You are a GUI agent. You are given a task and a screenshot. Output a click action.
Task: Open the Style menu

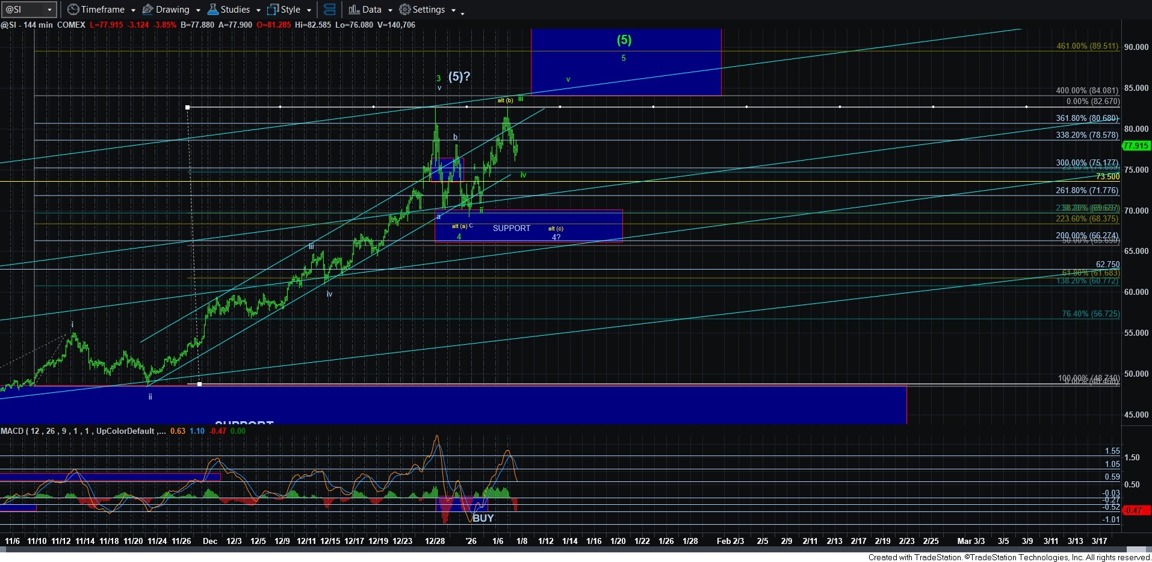coord(291,10)
